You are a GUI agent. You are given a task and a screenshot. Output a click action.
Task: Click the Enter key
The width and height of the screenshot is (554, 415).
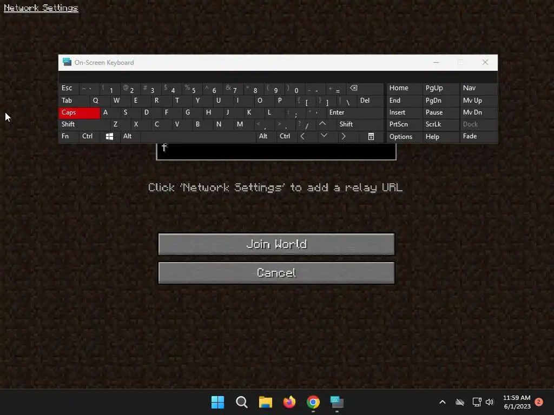coord(354,112)
